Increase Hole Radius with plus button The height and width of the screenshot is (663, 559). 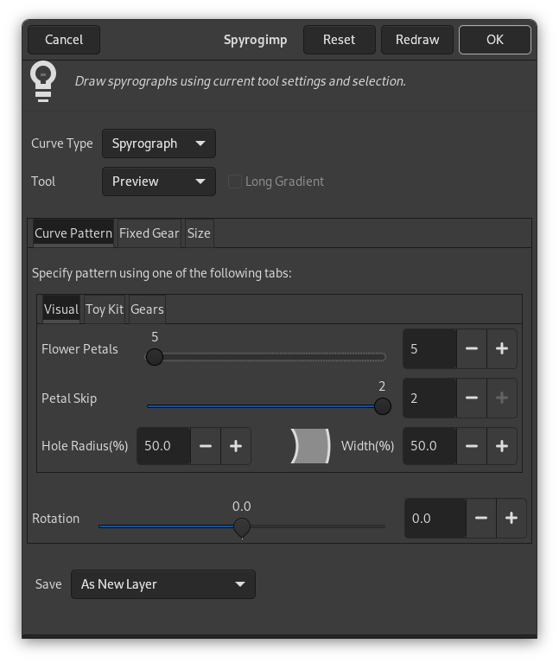pyautogui.click(x=236, y=446)
